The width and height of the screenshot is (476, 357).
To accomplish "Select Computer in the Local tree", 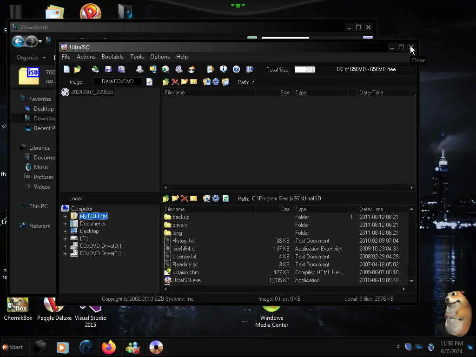I will tap(82, 209).
